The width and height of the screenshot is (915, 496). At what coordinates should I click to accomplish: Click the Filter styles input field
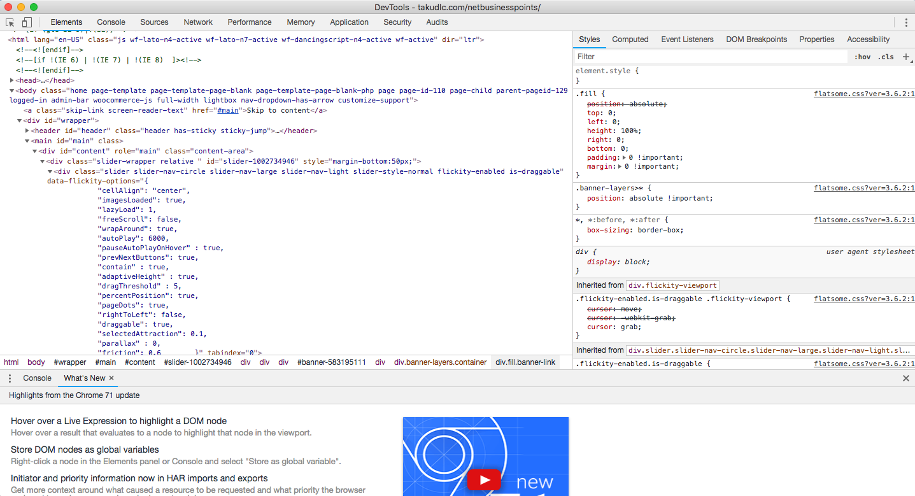[x=710, y=57]
